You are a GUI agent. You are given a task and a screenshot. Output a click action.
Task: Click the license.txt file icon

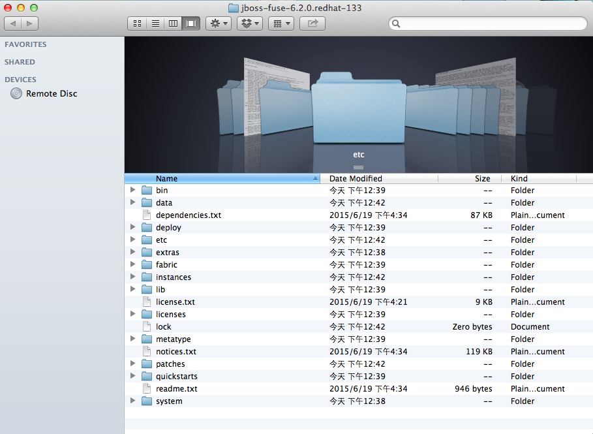147,302
